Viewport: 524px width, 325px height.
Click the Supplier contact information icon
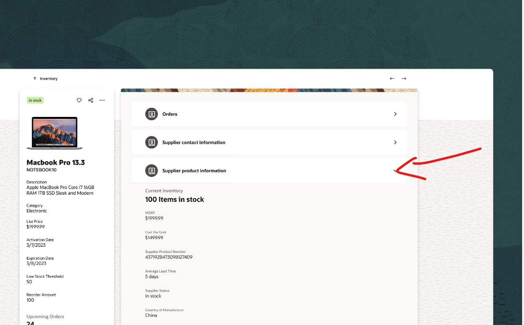click(x=151, y=142)
